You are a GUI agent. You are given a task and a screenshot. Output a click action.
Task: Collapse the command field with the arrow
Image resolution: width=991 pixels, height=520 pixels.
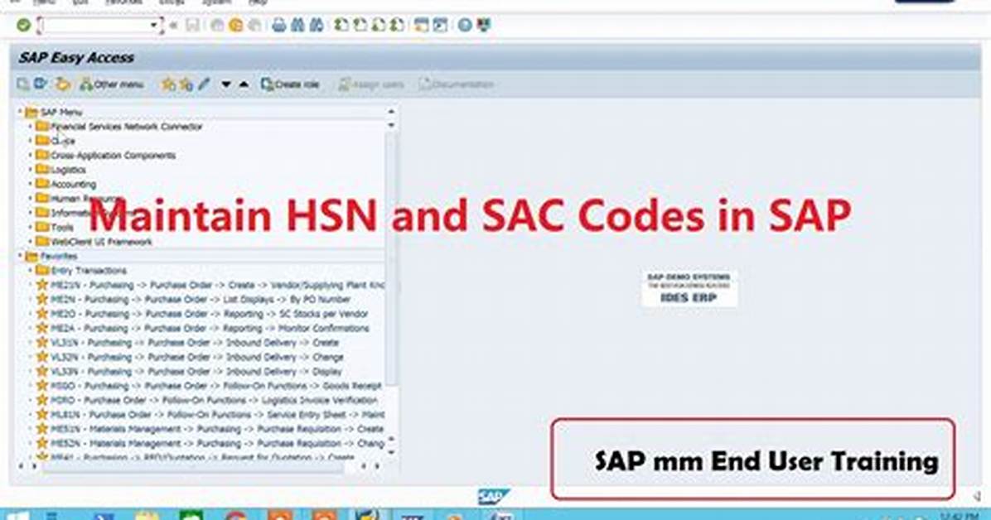pos(174,26)
